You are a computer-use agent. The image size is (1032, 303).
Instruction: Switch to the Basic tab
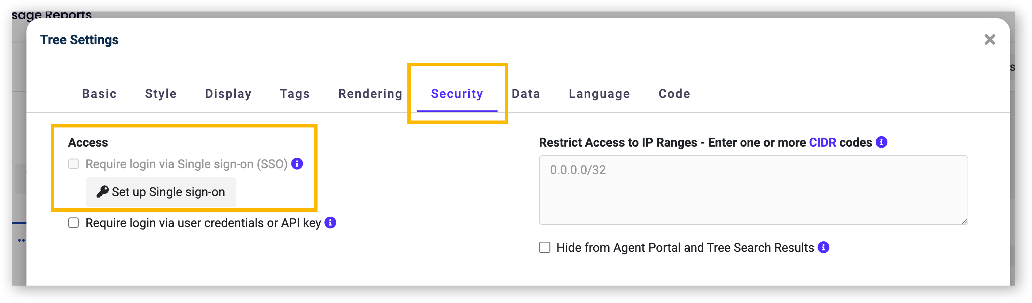tap(99, 93)
